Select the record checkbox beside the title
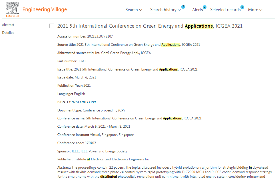 click(52, 26)
